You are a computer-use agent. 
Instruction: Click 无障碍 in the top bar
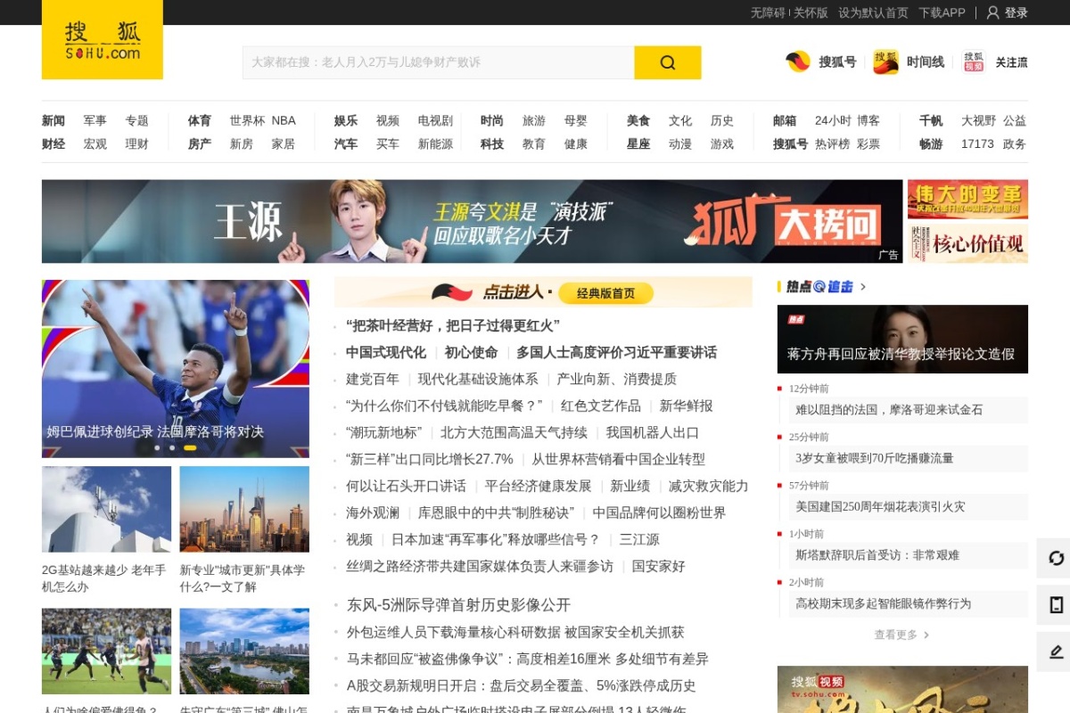768,12
